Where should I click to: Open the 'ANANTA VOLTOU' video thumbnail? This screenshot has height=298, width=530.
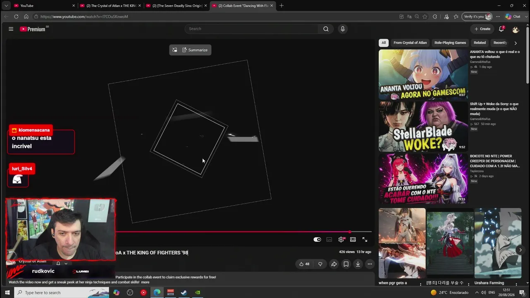pyautogui.click(x=423, y=74)
